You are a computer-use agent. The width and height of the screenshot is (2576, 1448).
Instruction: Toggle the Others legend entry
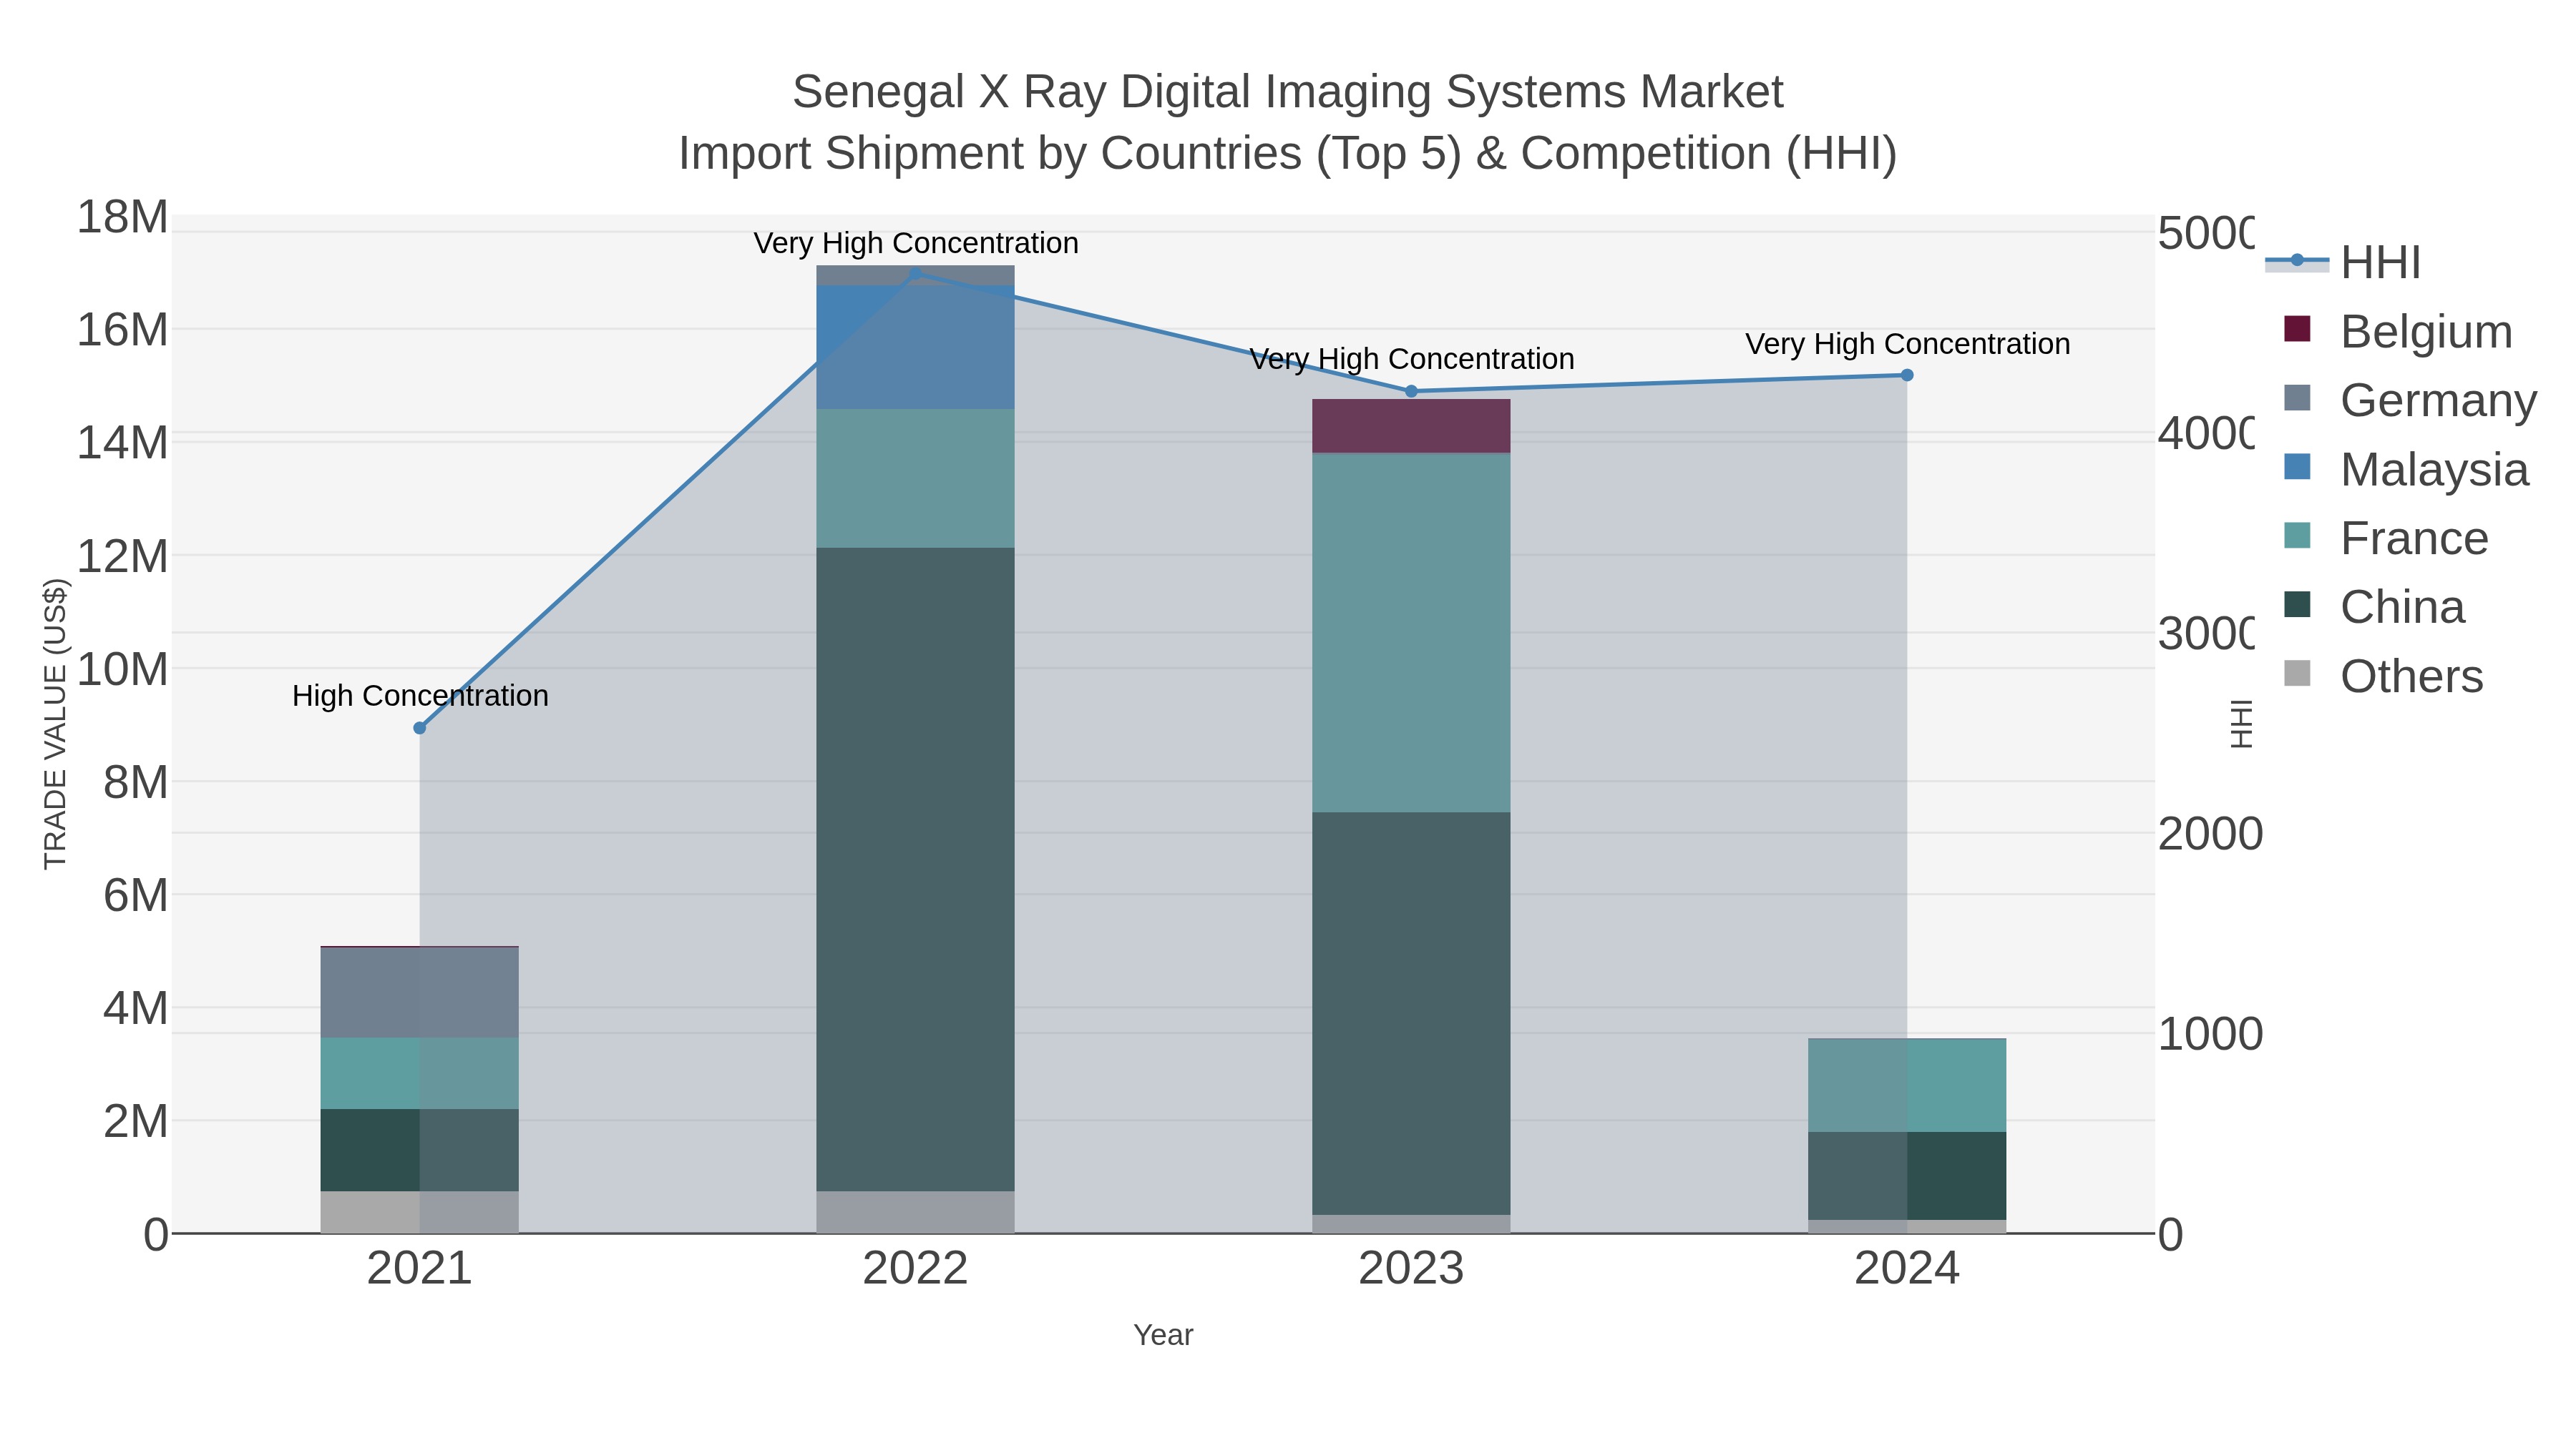[2384, 676]
